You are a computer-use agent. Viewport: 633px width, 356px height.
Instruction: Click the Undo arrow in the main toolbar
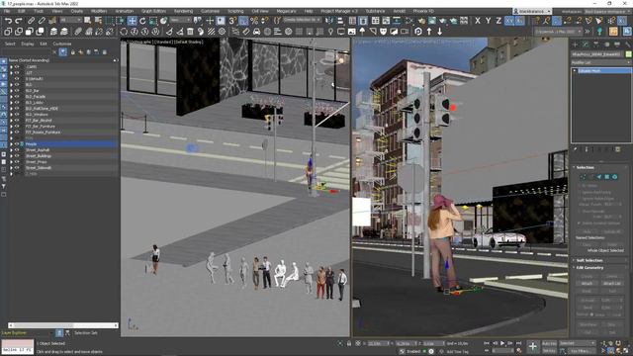click(8, 21)
